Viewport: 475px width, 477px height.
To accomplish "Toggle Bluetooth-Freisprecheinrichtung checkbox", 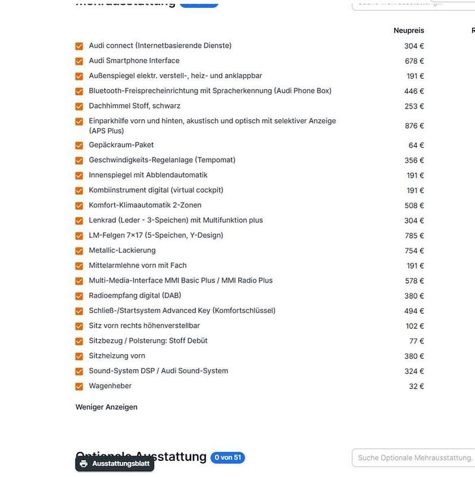I will click(x=79, y=91).
